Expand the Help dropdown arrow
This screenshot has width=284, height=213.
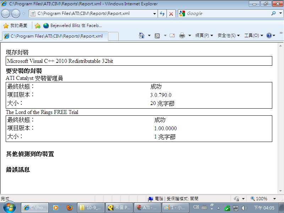[x=274, y=35]
